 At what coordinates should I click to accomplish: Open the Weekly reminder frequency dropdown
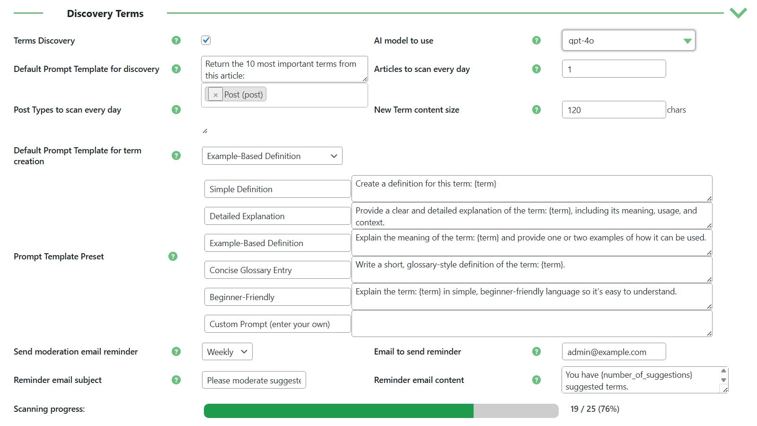pyautogui.click(x=227, y=352)
